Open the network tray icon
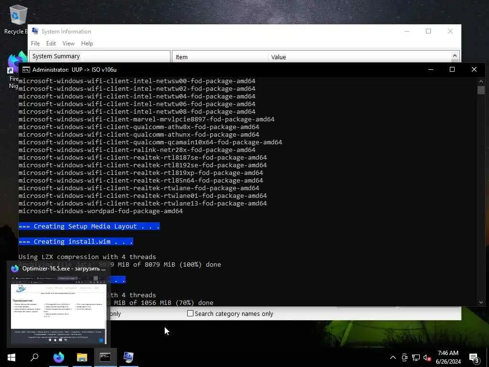This screenshot has width=489, height=367. [416, 357]
